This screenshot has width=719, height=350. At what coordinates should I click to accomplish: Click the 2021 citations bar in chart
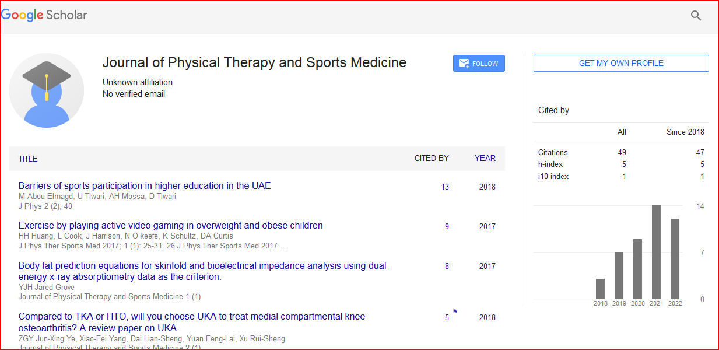pos(656,252)
